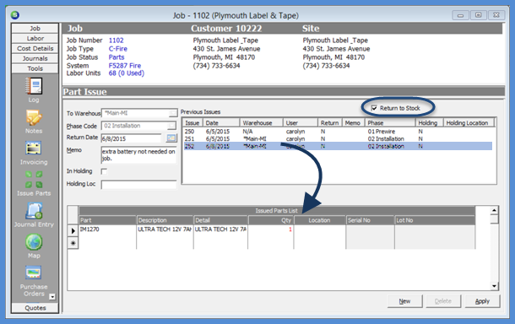515x324 pixels.
Task: Open the Journal Entry icon
Action: (34, 211)
